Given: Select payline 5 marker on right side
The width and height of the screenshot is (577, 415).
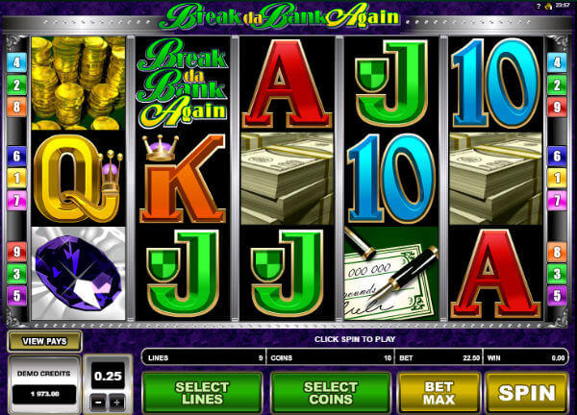Looking at the screenshot, I should pos(557,296).
